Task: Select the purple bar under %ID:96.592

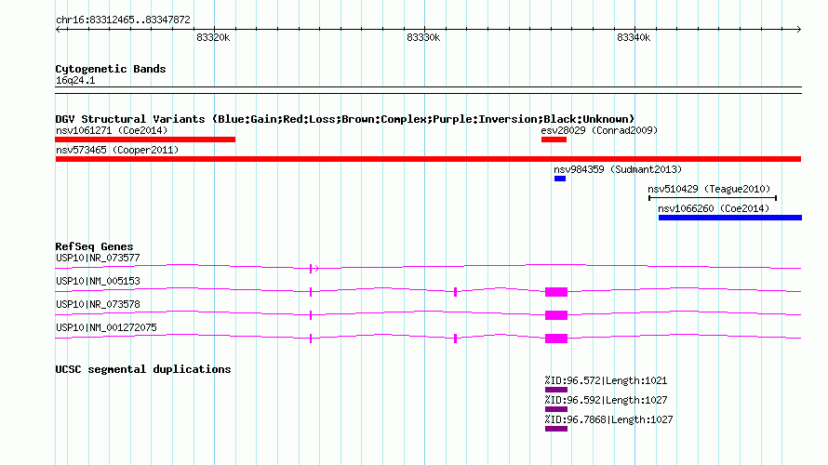Action: (x=556, y=409)
